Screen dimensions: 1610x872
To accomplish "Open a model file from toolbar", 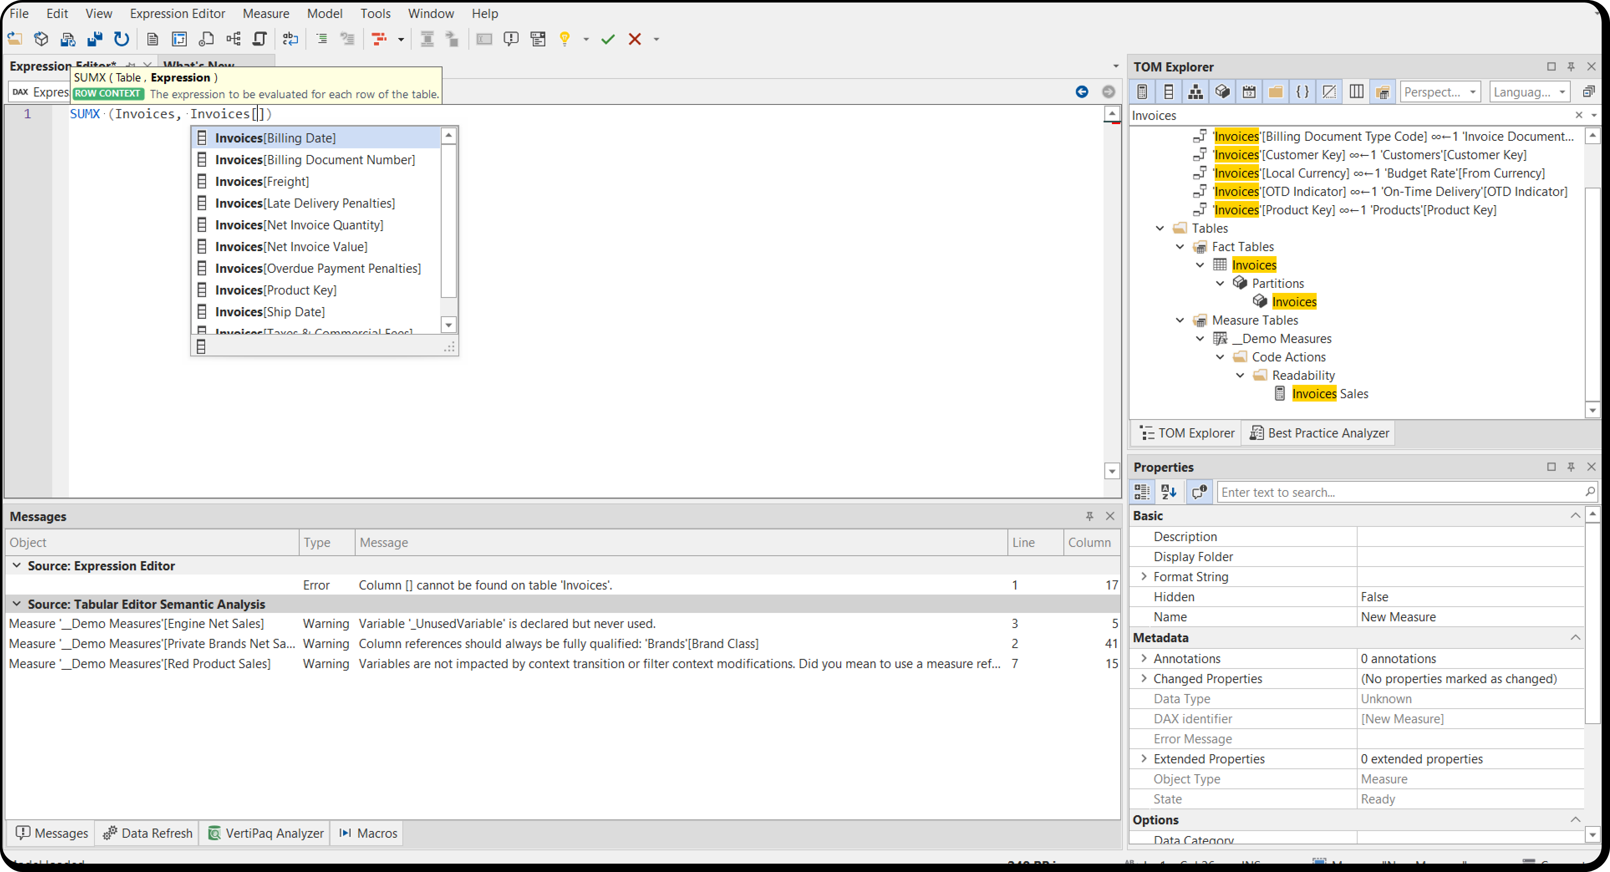I will (15, 39).
